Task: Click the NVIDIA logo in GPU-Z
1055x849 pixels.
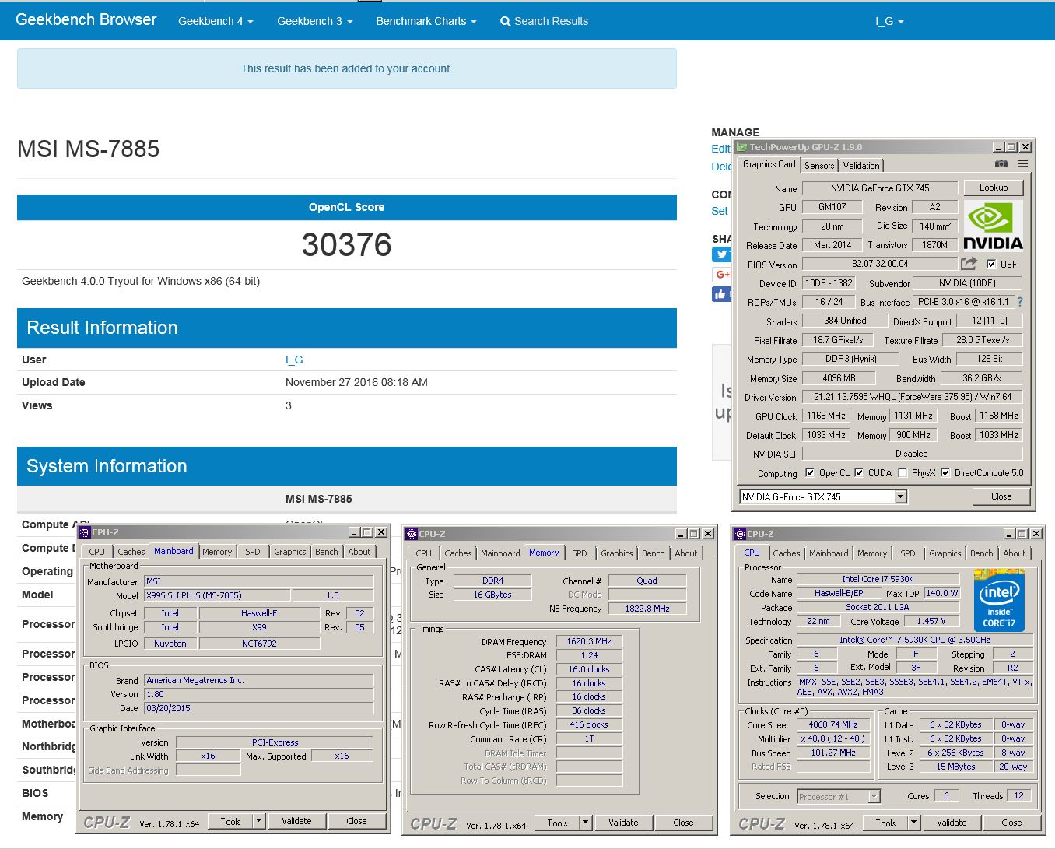Action: tap(993, 226)
